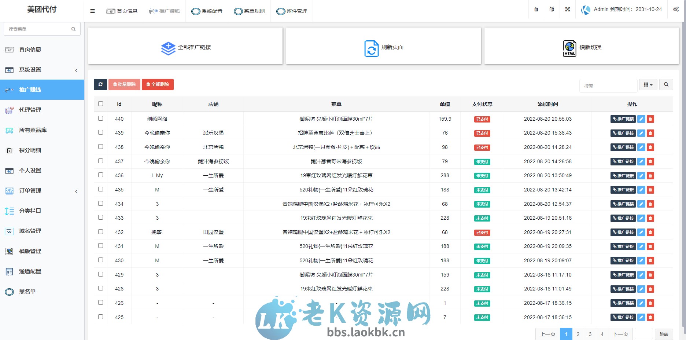Click 推广链接 on row 438
The height and width of the screenshot is (340, 686).
pos(623,147)
